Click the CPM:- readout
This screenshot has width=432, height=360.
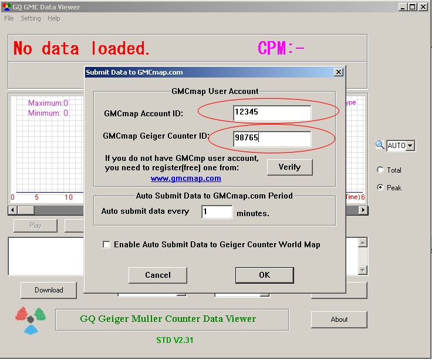pyautogui.click(x=281, y=48)
